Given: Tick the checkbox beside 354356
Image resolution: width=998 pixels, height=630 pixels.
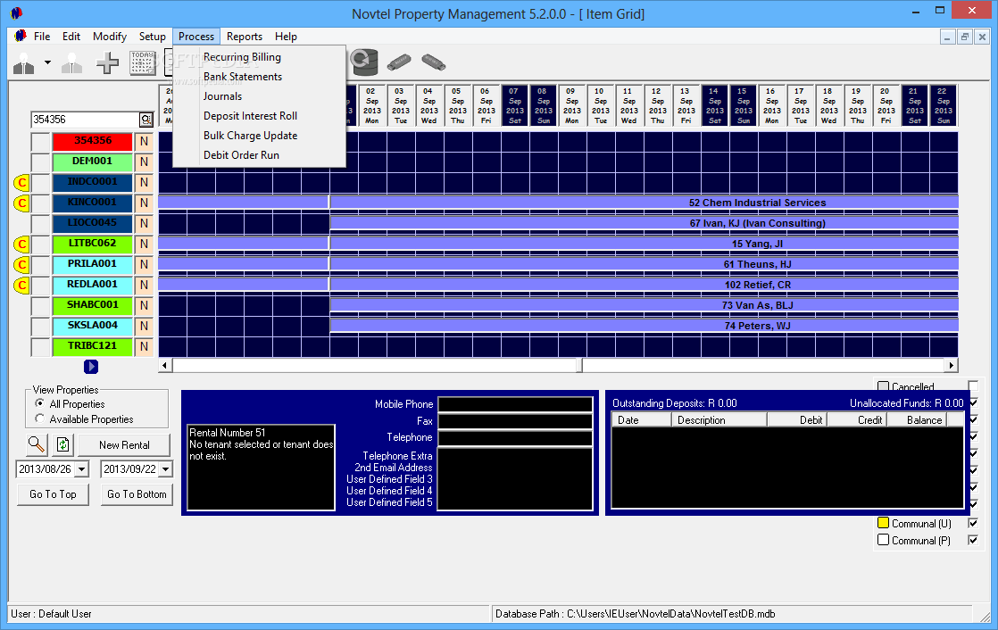Looking at the screenshot, I should point(41,141).
